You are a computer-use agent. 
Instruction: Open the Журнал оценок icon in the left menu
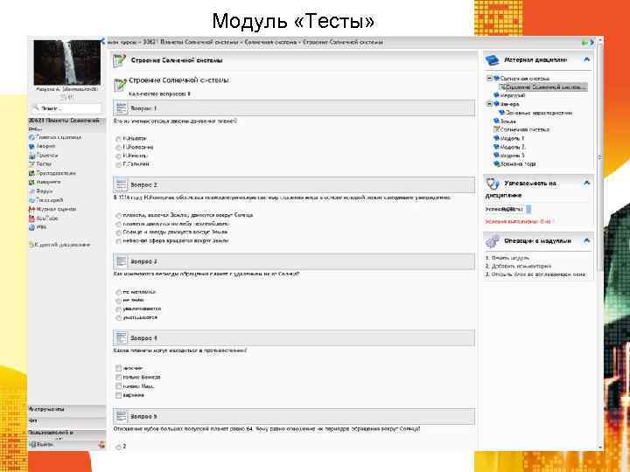point(31,209)
